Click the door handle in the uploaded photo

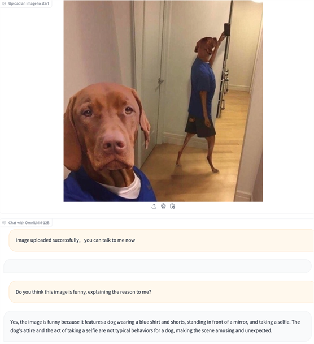(160, 82)
